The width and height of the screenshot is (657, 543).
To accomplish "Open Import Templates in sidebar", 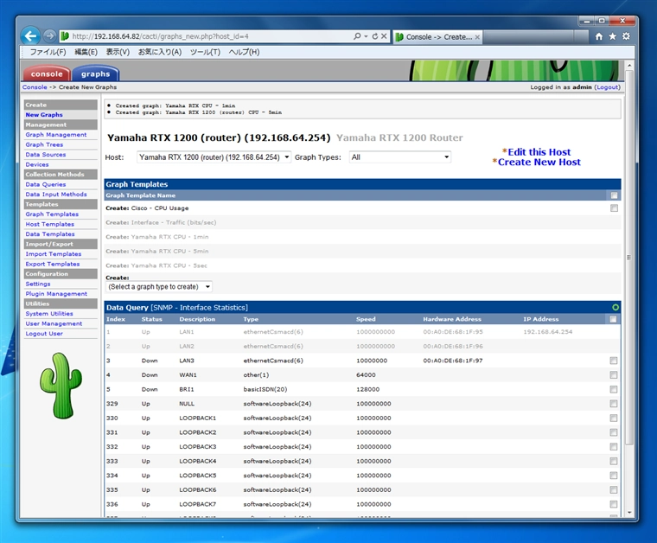I will pos(54,254).
